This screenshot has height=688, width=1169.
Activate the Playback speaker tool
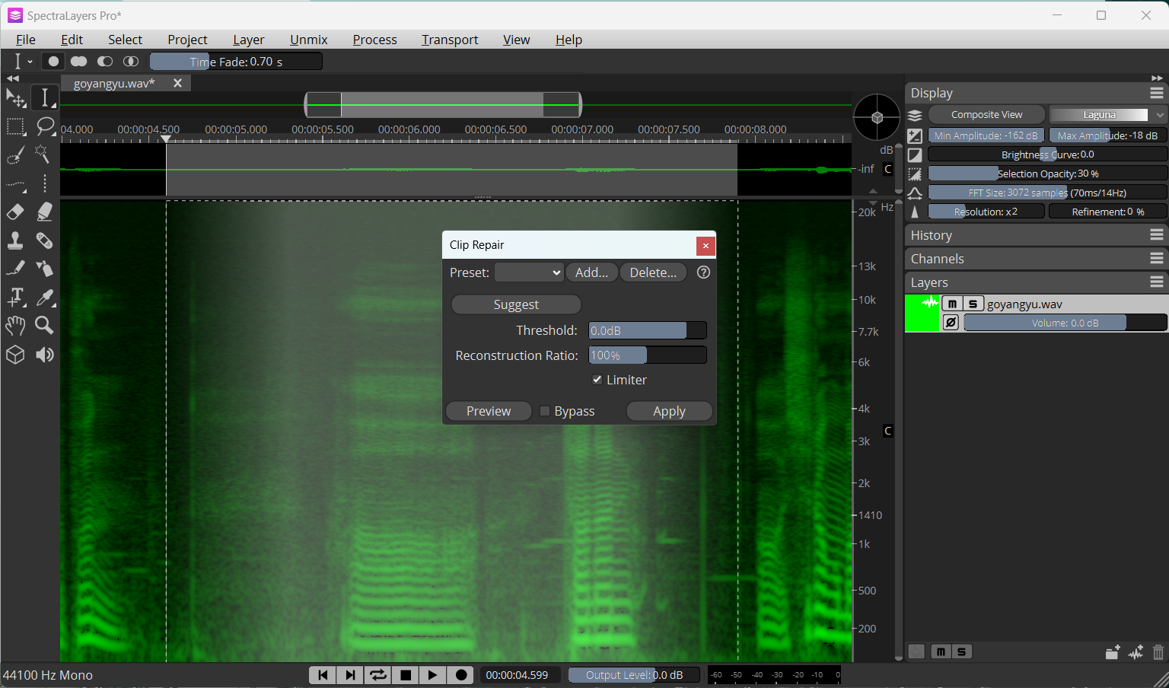click(x=45, y=355)
